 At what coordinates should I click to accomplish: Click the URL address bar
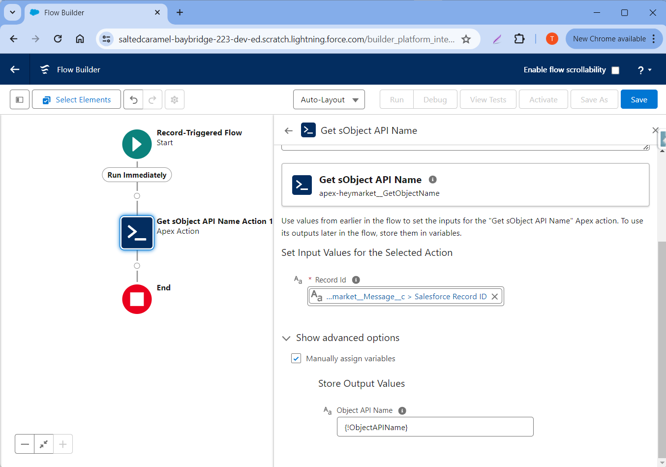point(286,39)
